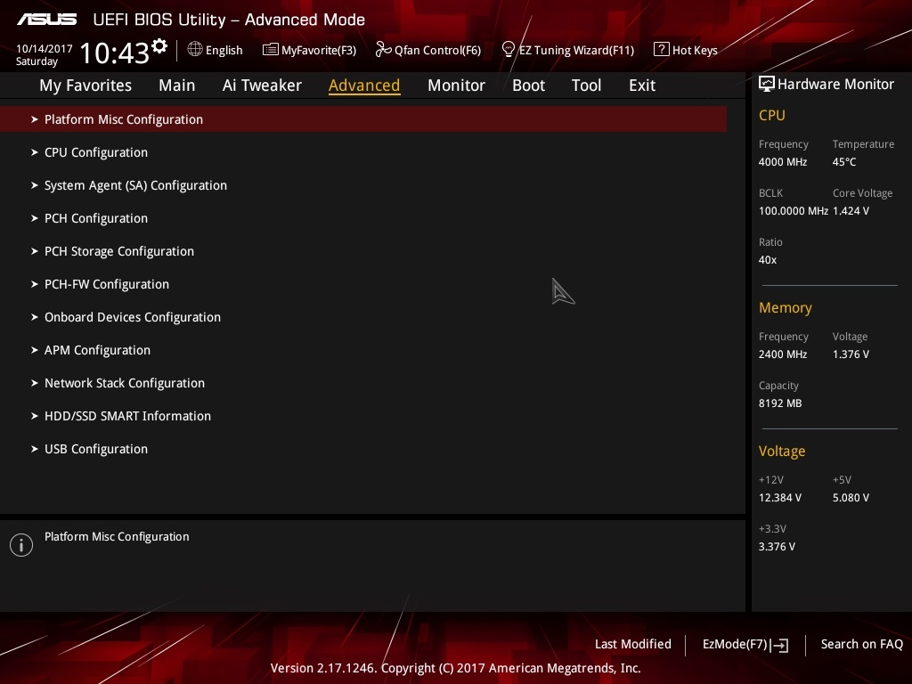912x684 pixels.
Task: Open MyFavorite(F3) list icon
Action: point(270,50)
